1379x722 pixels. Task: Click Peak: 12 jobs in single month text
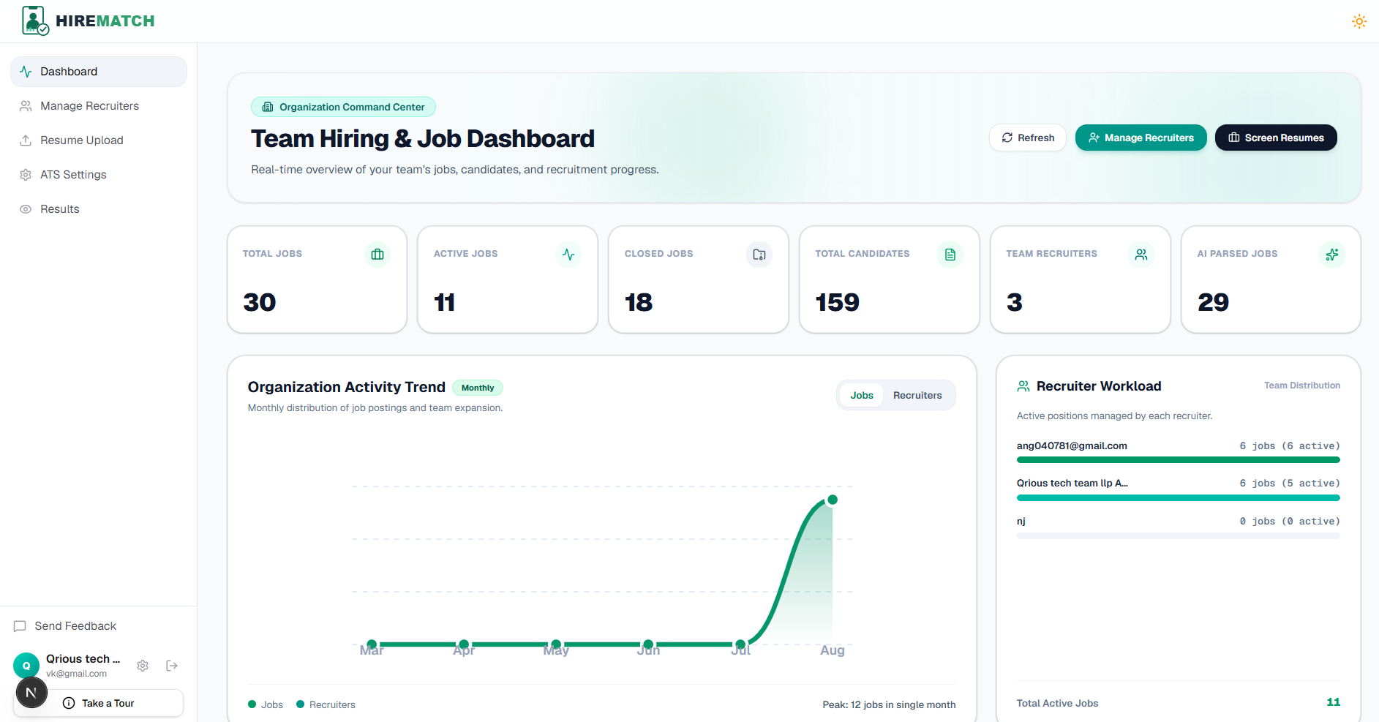pos(889,704)
